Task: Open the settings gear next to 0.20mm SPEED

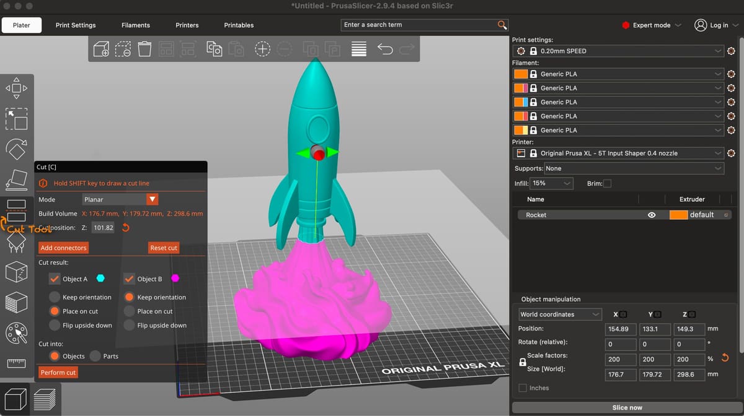Action: point(731,51)
